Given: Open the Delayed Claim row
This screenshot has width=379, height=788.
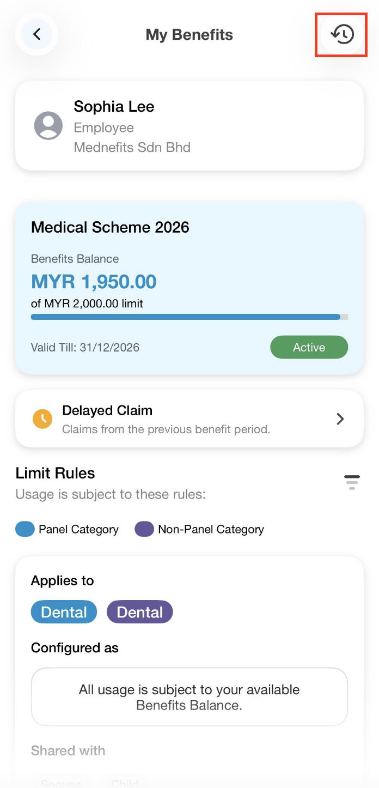Looking at the screenshot, I should click(185, 419).
